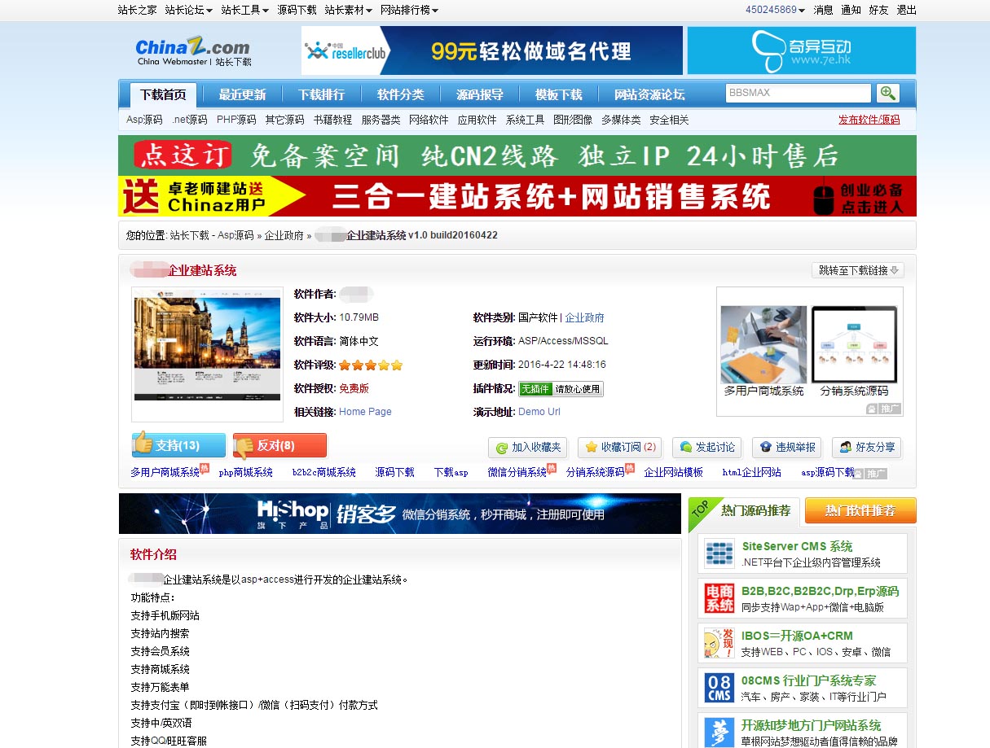The height and width of the screenshot is (748, 990).
Task: Add to favorites via 加入收藏夹
Action: [x=527, y=448]
